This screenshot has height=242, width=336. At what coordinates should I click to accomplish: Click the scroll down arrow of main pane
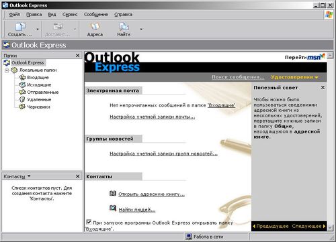click(x=330, y=228)
